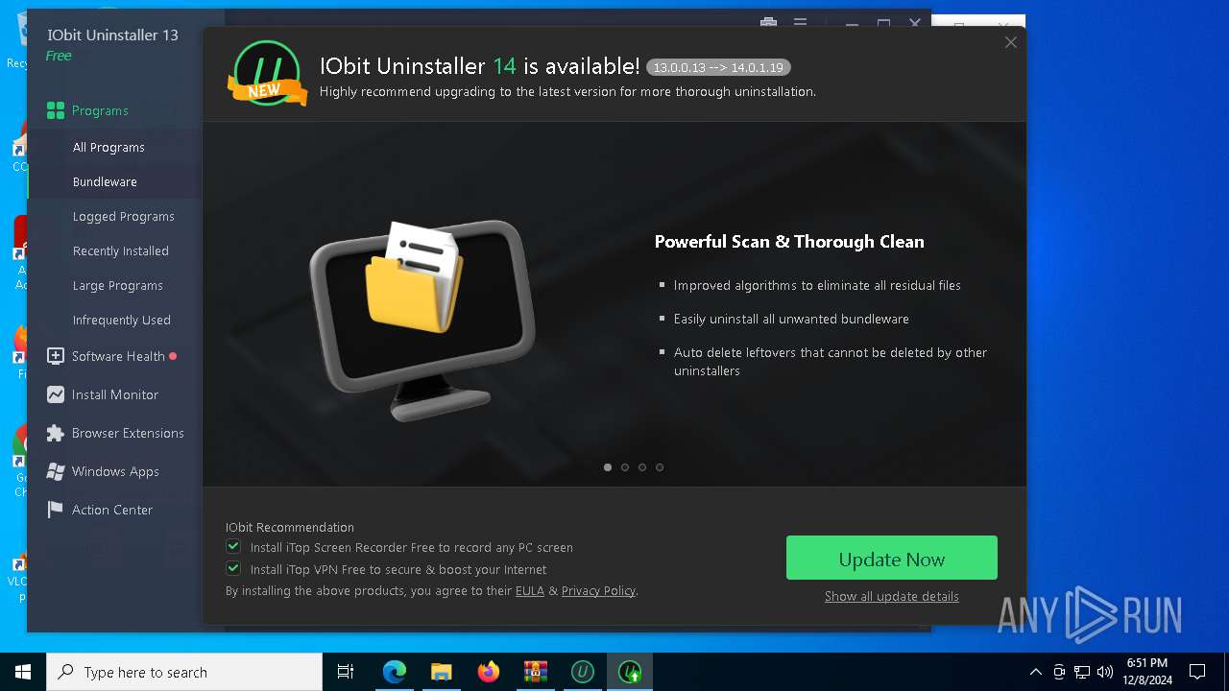Click the folder and monitor illustration
1229x691 pixels.
pos(422,320)
